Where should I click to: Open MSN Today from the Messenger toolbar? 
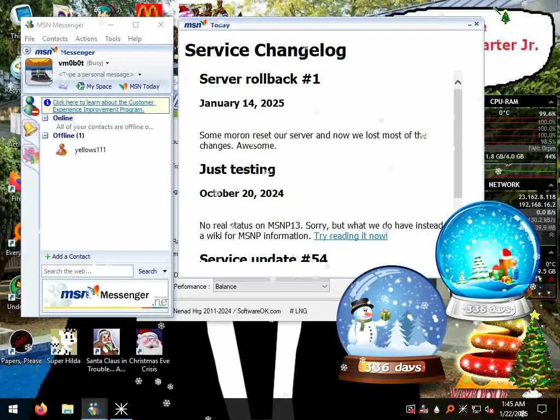point(139,86)
